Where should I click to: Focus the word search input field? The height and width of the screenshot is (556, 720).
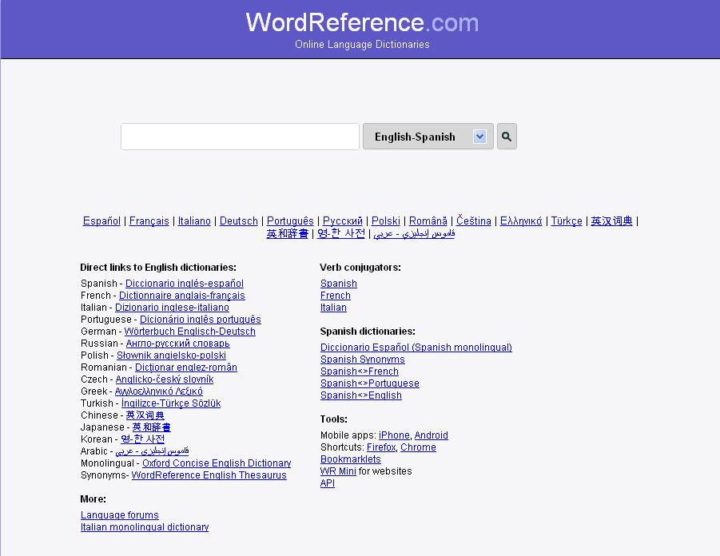pos(240,137)
